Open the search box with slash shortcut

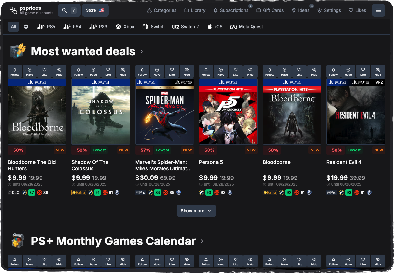69,10
